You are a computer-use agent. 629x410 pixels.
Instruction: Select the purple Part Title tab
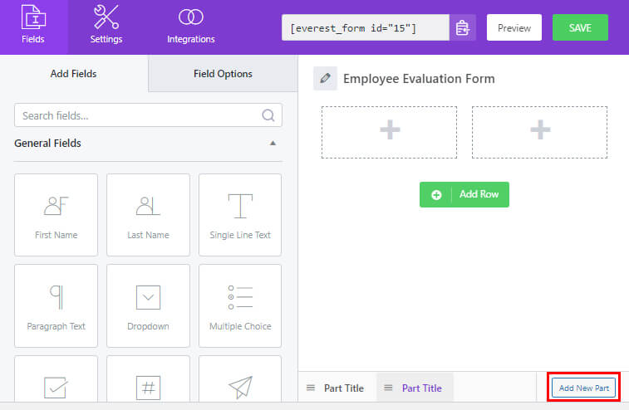(x=415, y=388)
